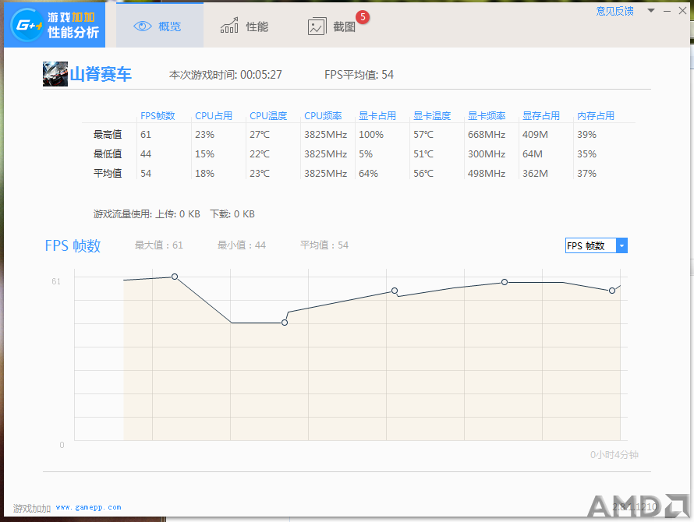Click the max CPU usage 23%
Image resolution: width=694 pixels, height=522 pixels.
(204, 135)
